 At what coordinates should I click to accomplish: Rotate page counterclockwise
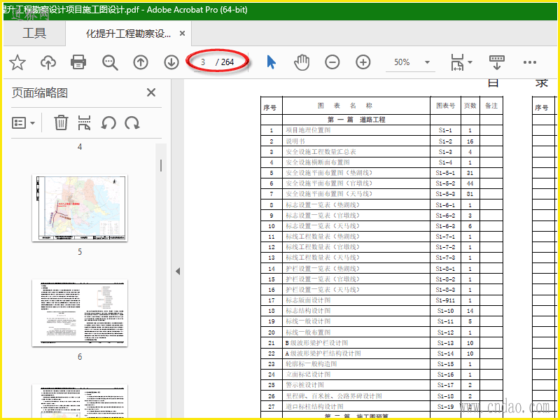(x=108, y=123)
